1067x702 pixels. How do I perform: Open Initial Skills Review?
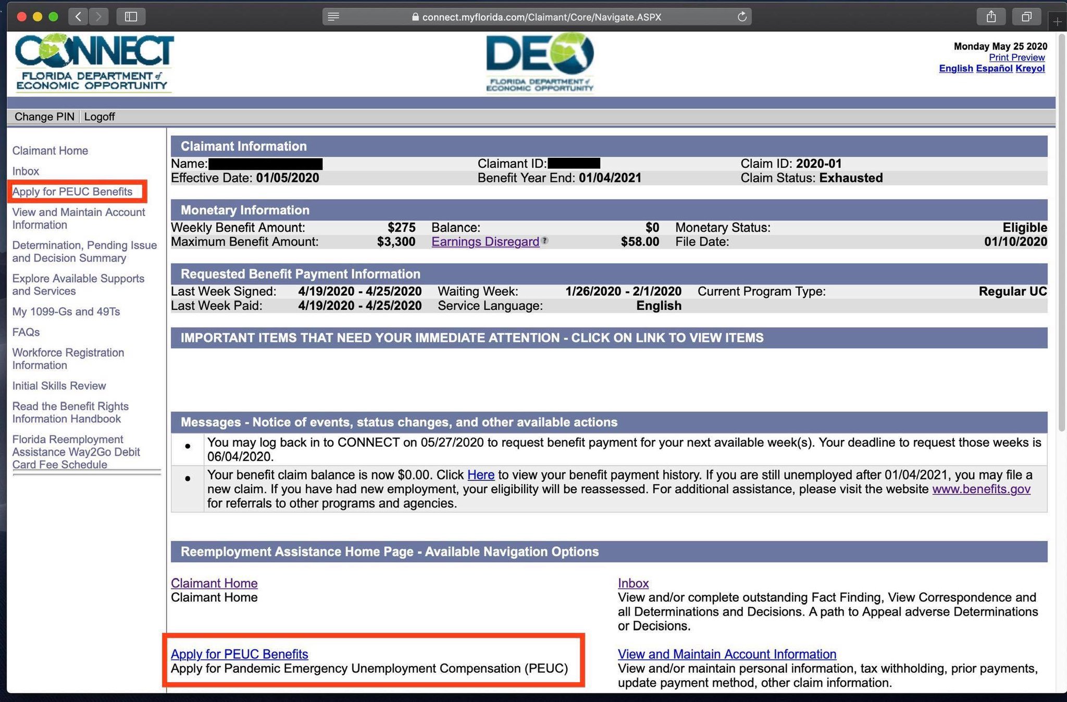(x=59, y=386)
